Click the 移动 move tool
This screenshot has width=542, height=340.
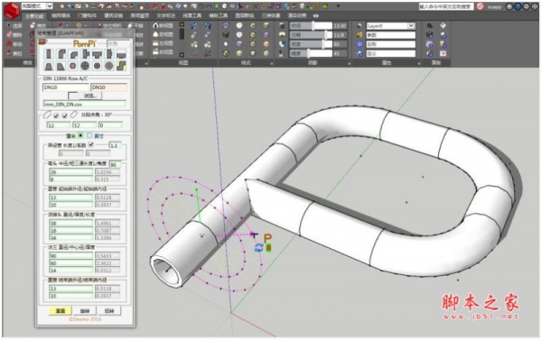click(14, 44)
